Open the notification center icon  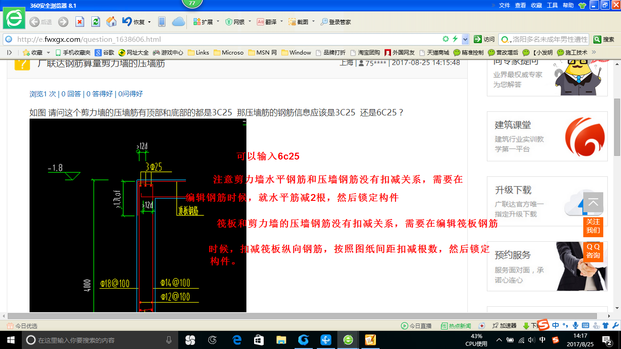click(x=607, y=340)
